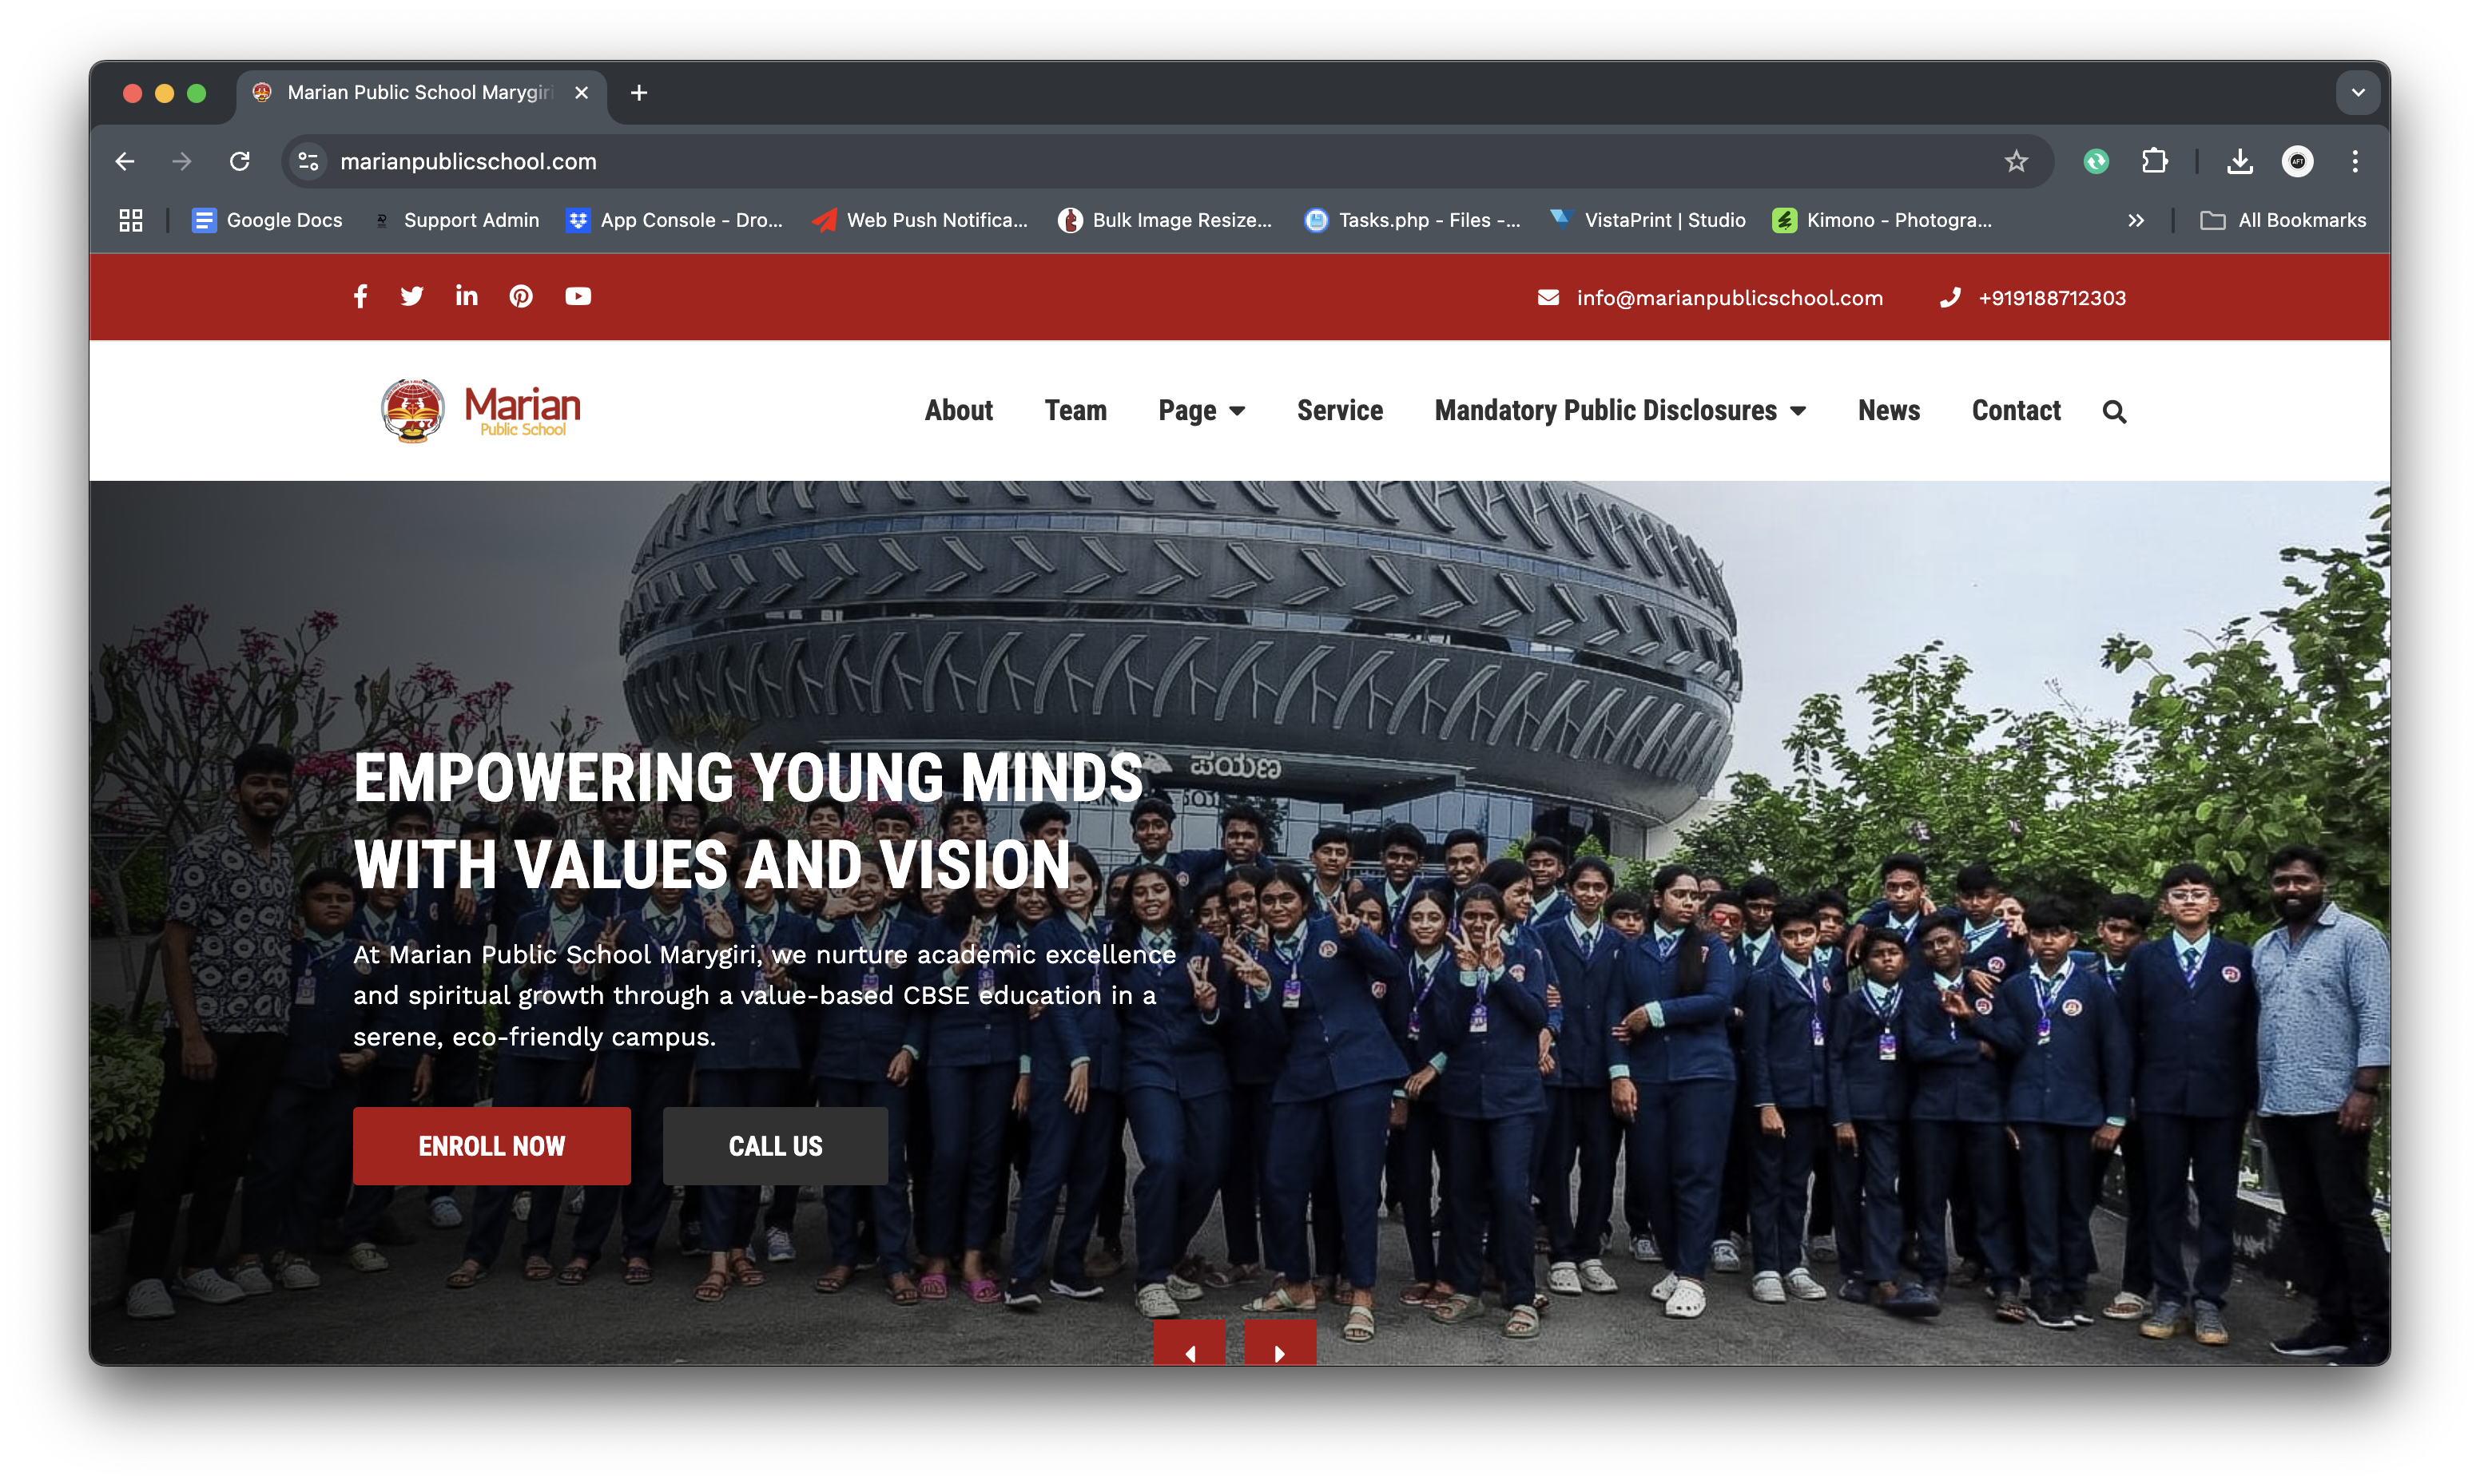
Task: Click the Twitter bird icon
Action: coord(412,296)
